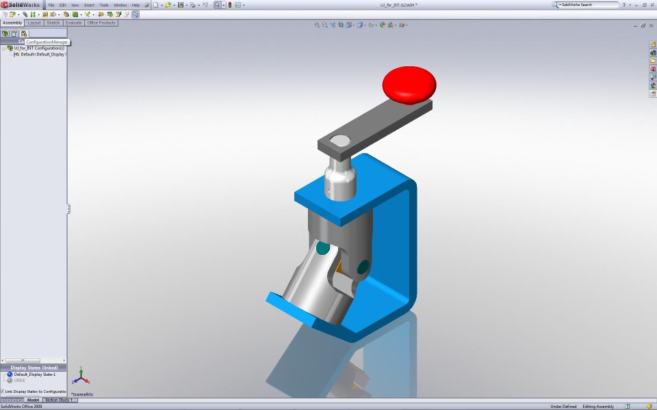Screen dimensions: 657x410
Task: Toggle Link Display States to Configurations checkbox
Action: 2,392
